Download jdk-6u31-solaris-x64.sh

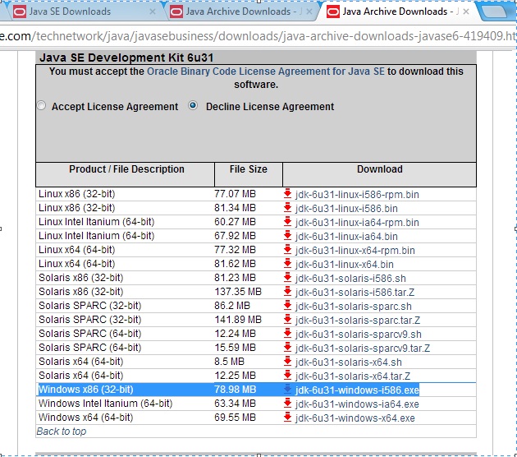click(349, 362)
